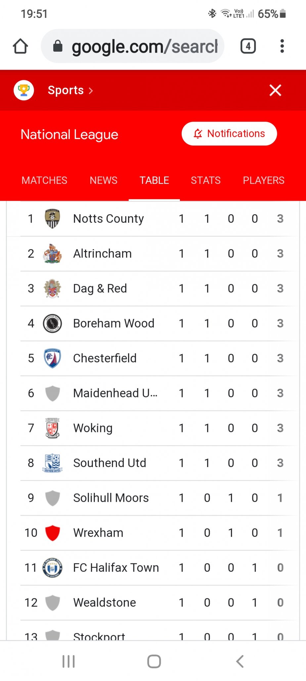The image size is (306, 681).
Task: Tap the red Wrexham shield icon
Action: pyautogui.click(x=52, y=533)
